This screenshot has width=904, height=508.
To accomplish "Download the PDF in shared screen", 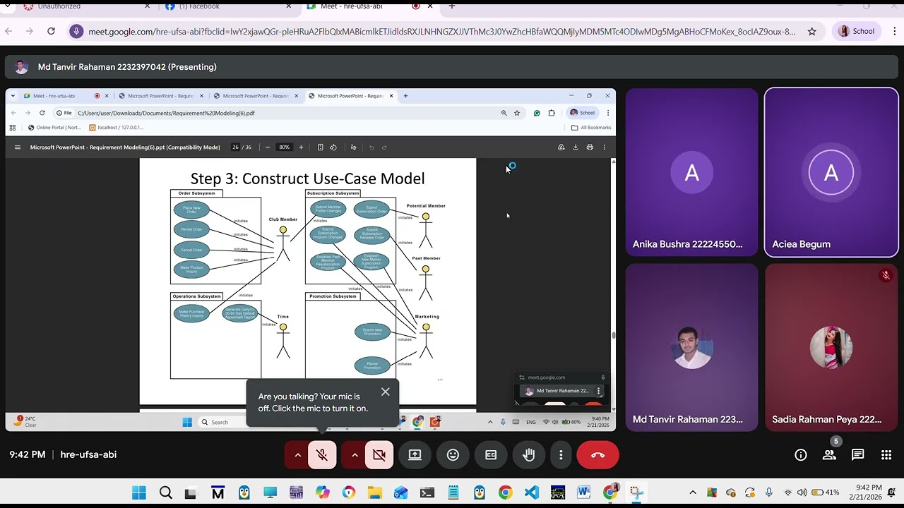I will click(x=576, y=147).
